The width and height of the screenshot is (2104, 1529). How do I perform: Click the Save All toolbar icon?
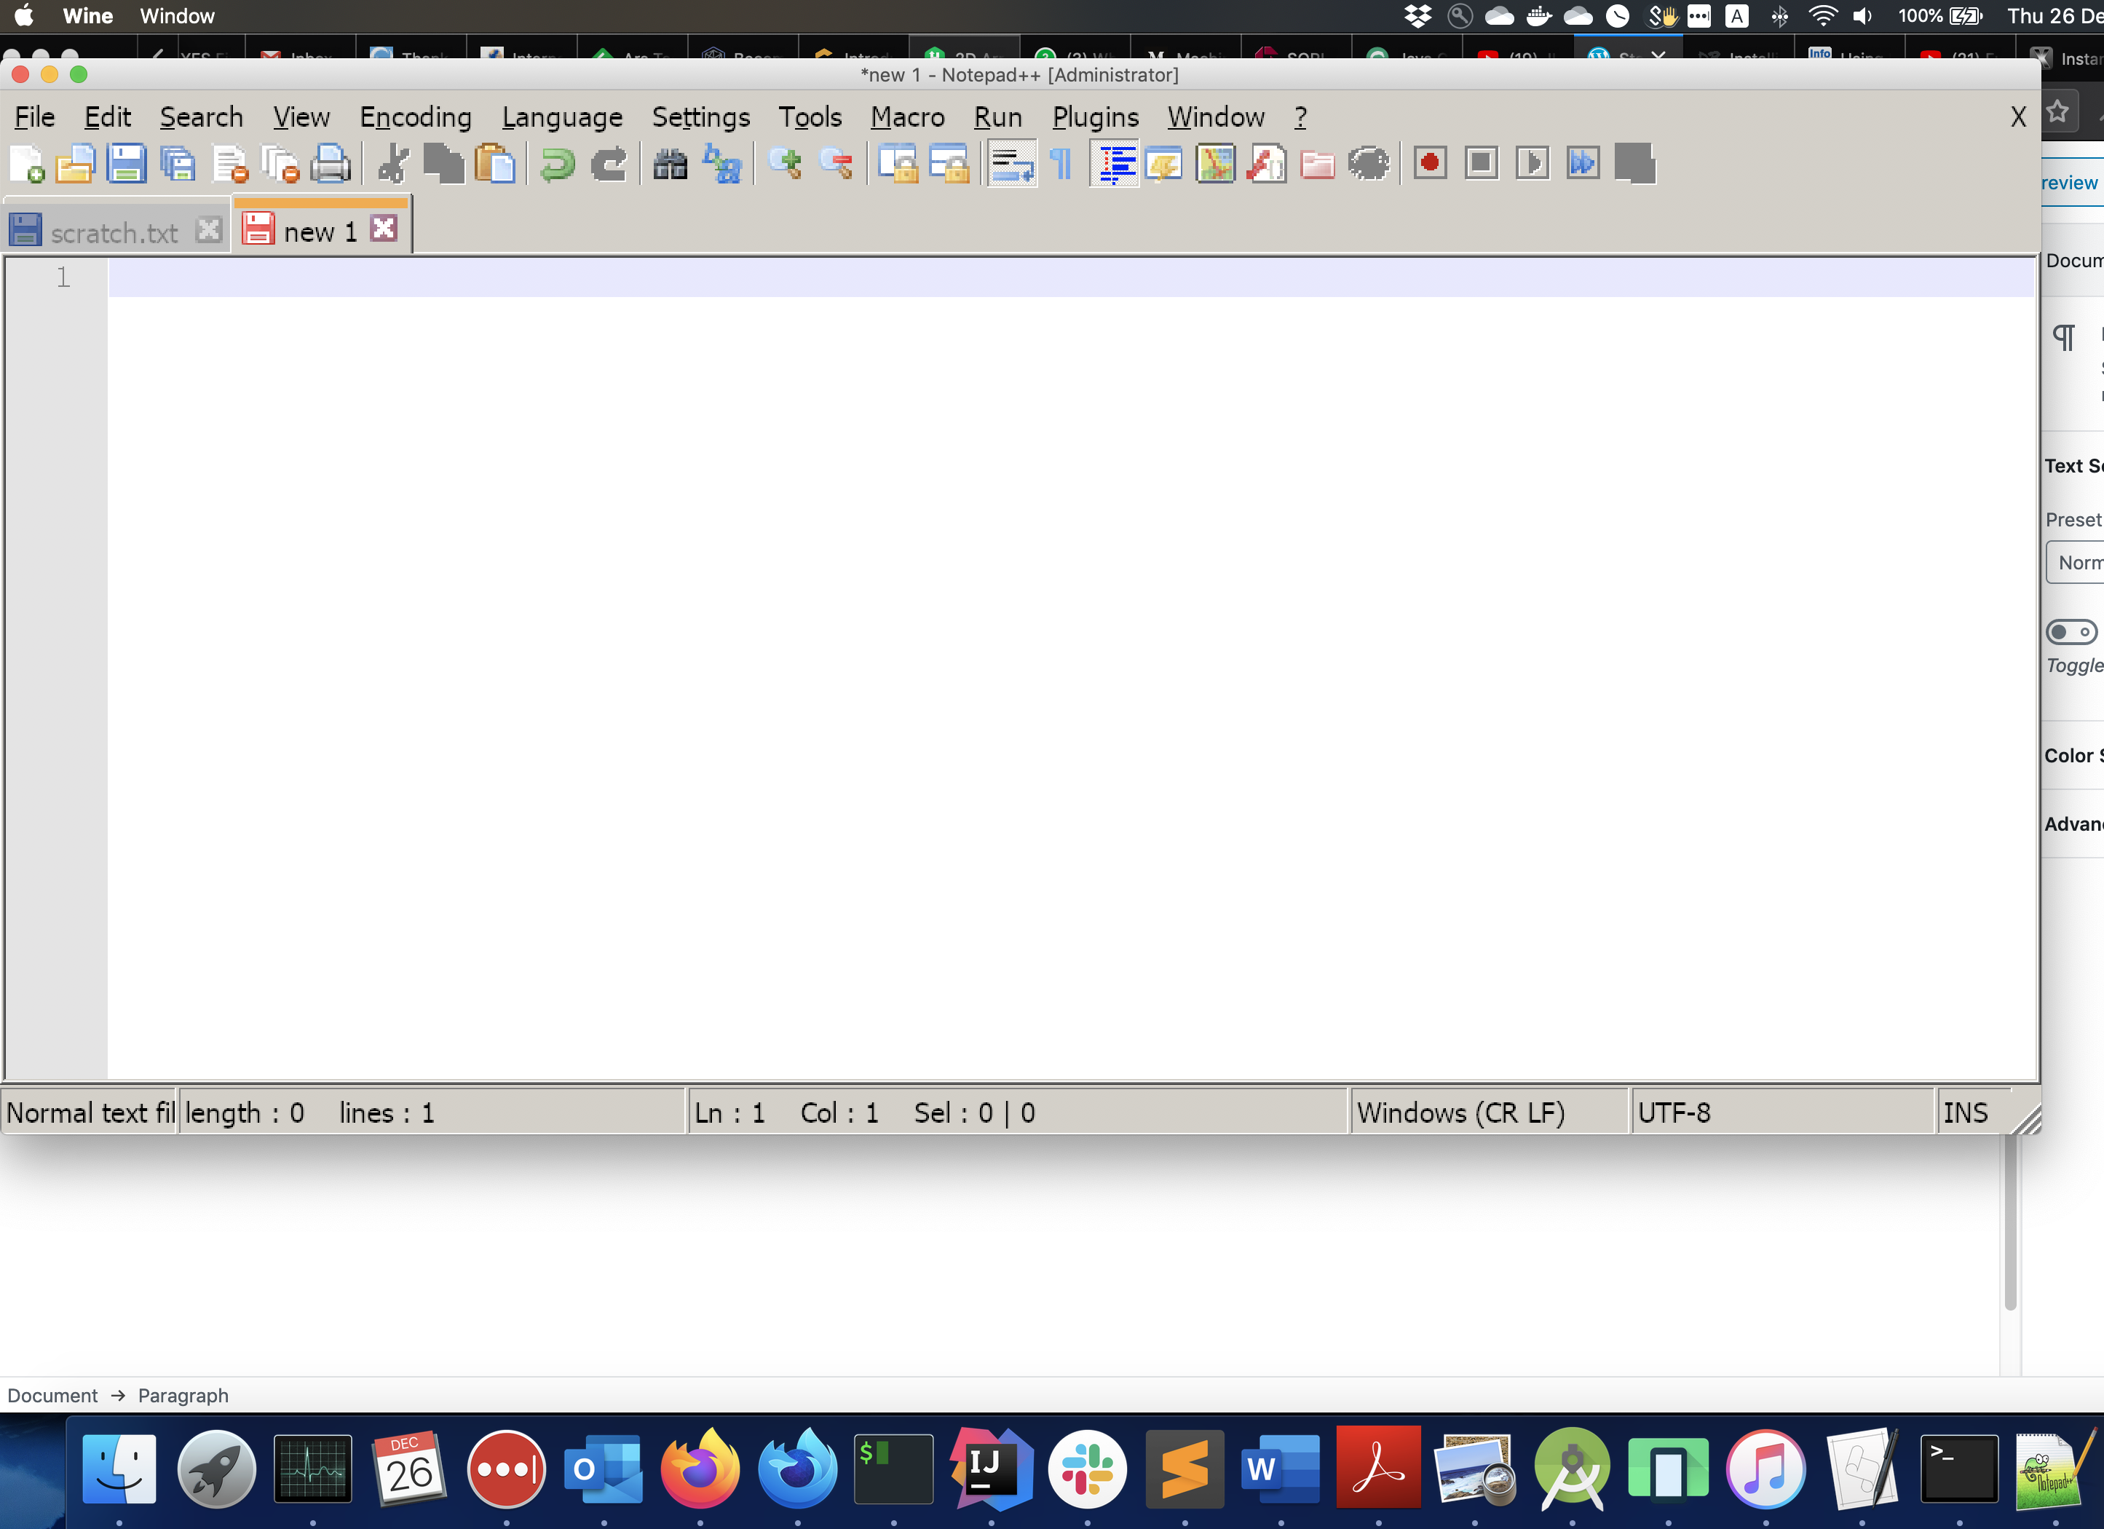coord(177,165)
